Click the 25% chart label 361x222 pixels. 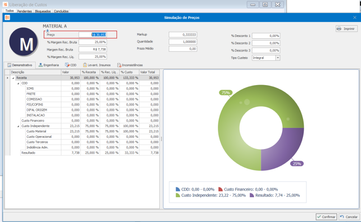pos(297,163)
